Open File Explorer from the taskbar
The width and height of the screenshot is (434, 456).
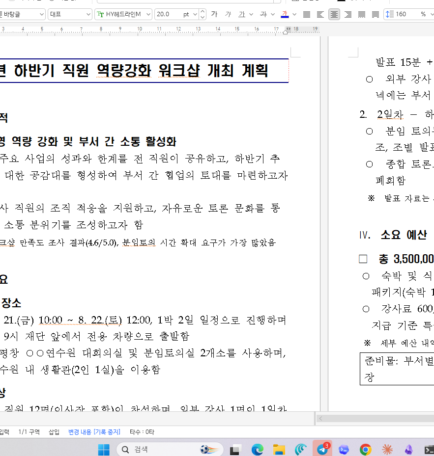click(279, 450)
